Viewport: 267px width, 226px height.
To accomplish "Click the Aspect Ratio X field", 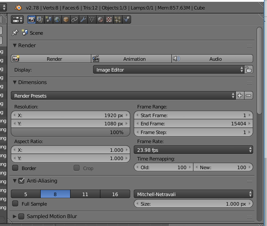I will coord(71,150).
